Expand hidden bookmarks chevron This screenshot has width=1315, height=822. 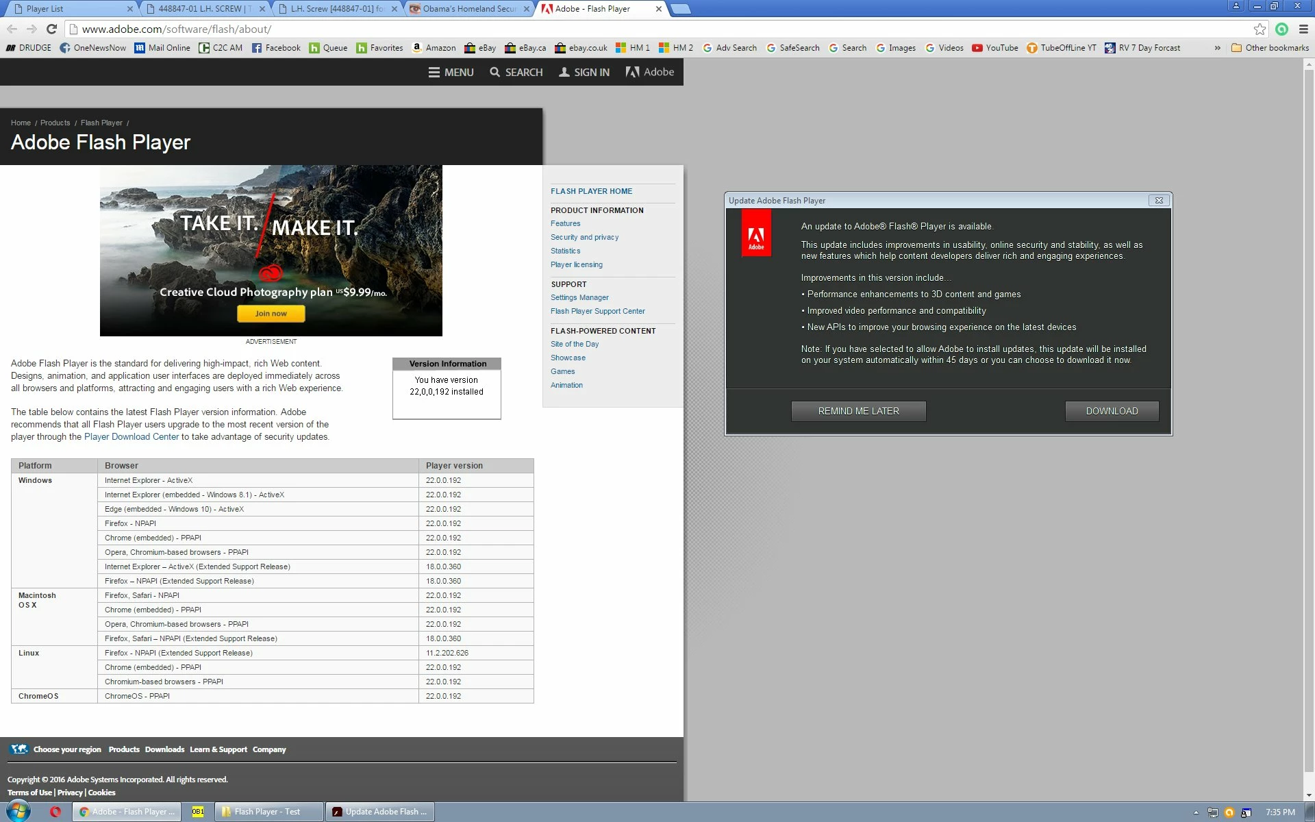[x=1217, y=48]
